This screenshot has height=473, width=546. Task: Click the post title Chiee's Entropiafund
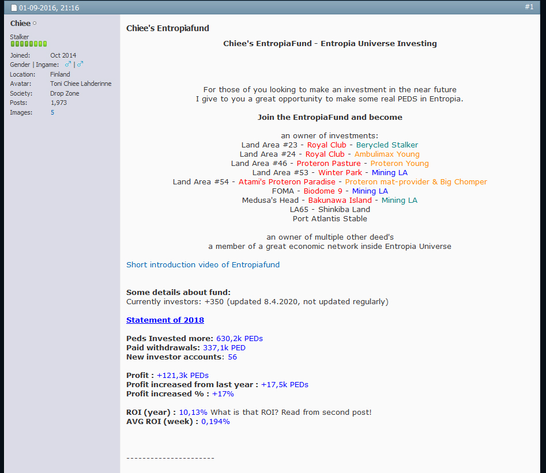[168, 28]
